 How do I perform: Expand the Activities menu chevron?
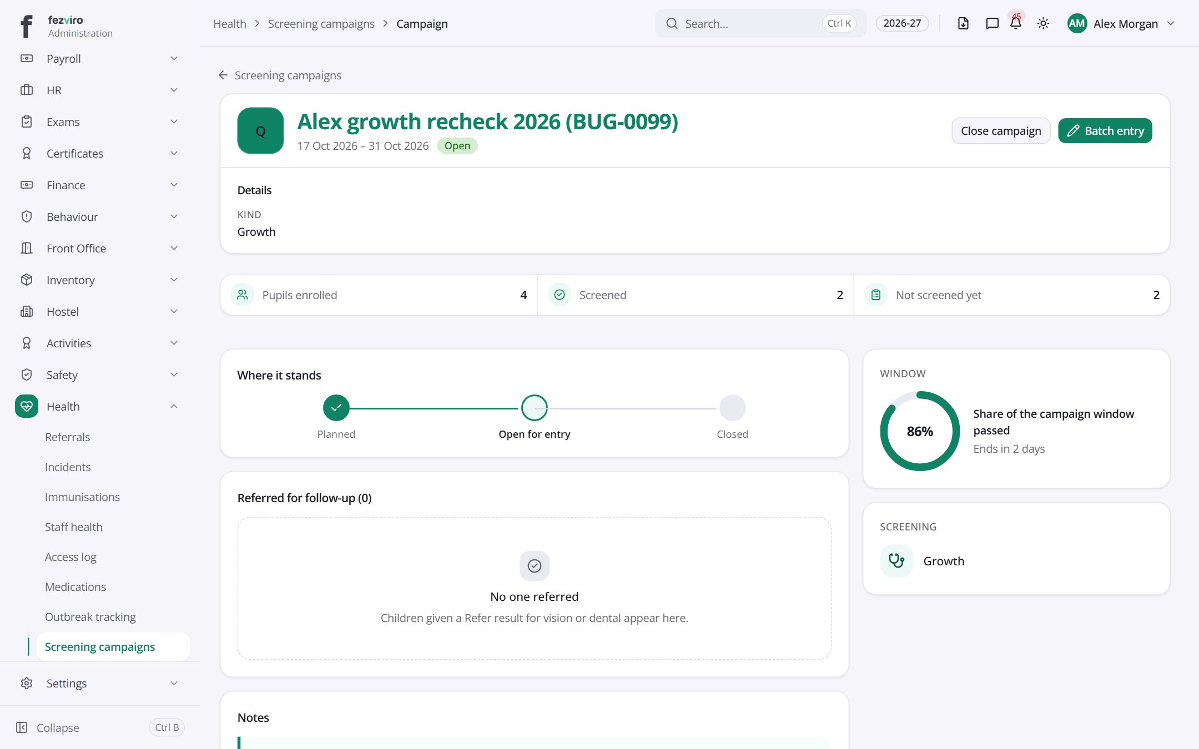(x=174, y=343)
